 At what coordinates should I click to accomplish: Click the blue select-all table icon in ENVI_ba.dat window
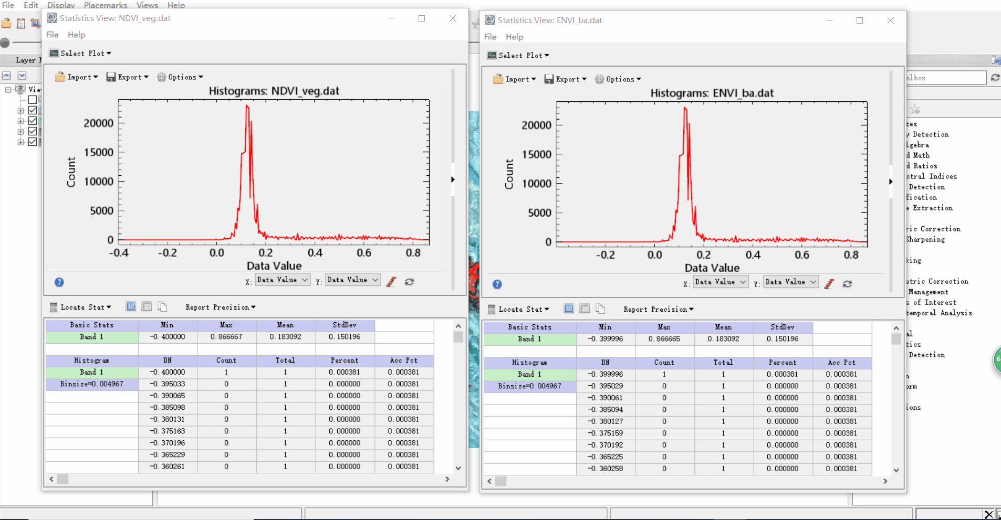[569, 309]
